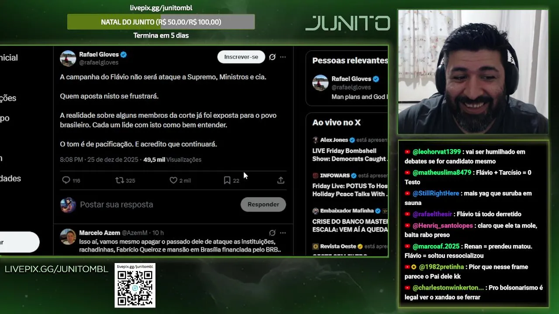Open the Rafael Gloves name link in tweet
The image size is (559, 314).
[x=99, y=55]
